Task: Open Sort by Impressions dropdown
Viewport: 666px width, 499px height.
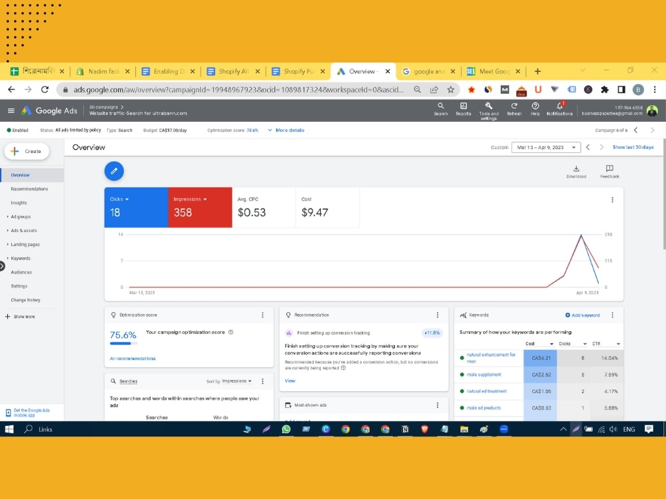Action: [237, 381]
